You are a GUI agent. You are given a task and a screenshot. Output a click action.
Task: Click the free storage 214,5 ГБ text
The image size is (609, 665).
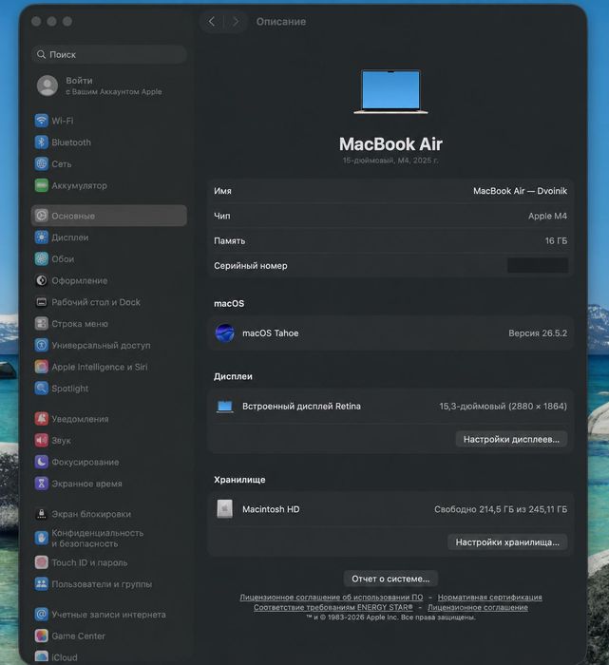point(501,509)
